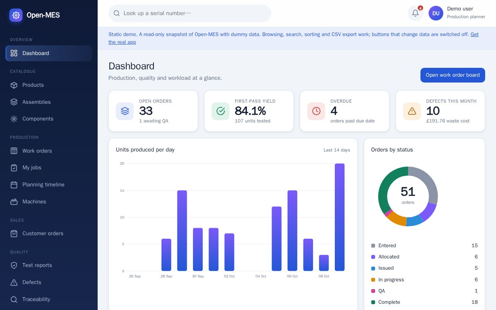Click the Work orders board icon
This screenshot has height=310, width=496.
[14, 151]
